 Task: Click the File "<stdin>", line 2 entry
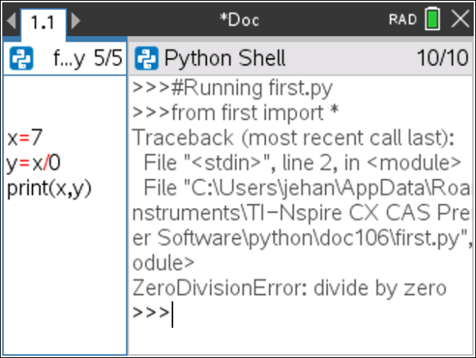tap(302, 163)
